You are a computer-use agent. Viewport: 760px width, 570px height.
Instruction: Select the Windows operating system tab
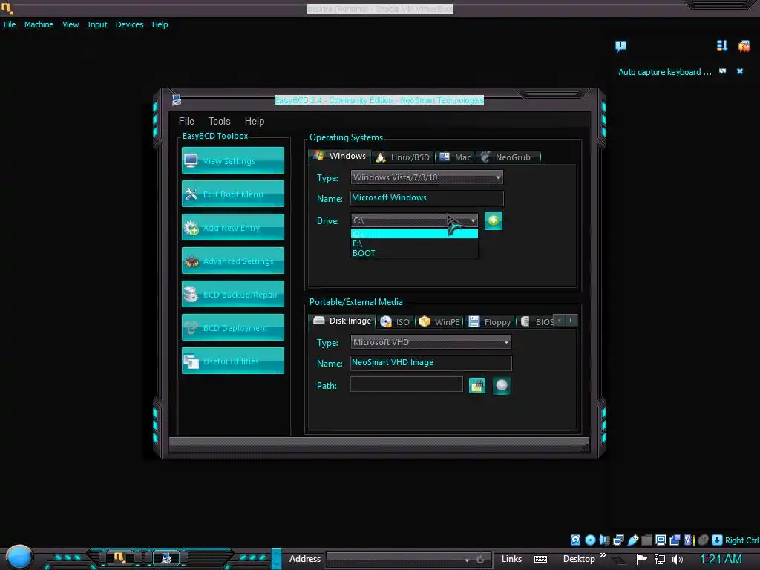coord(340,156)
